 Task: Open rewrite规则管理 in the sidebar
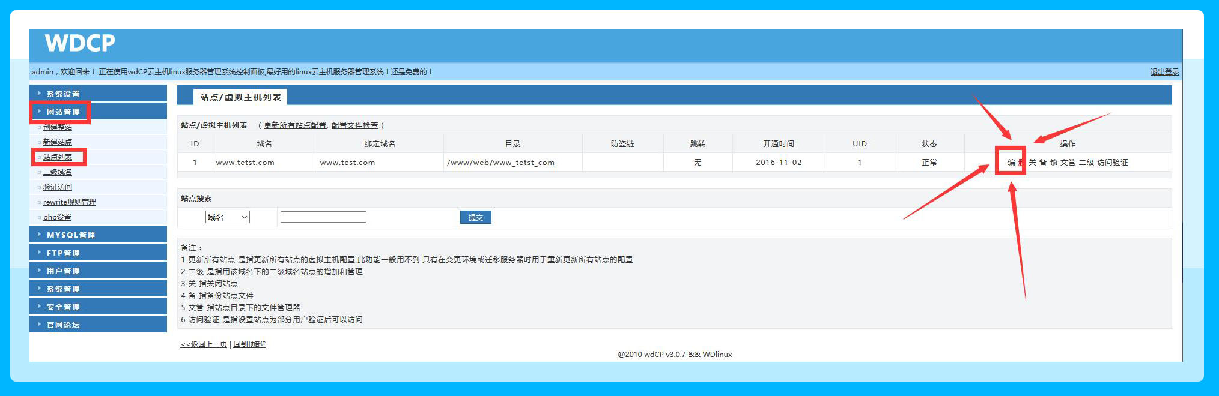[70, 202]
